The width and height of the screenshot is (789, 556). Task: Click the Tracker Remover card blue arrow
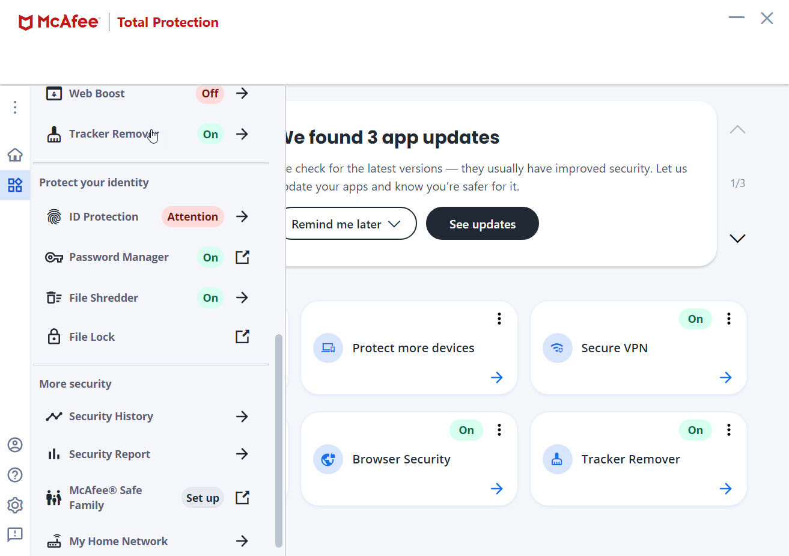coord(726,489)
